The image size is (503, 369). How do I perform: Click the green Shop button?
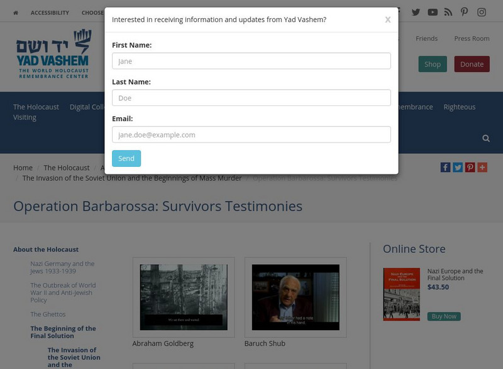(x=433, y=64)
